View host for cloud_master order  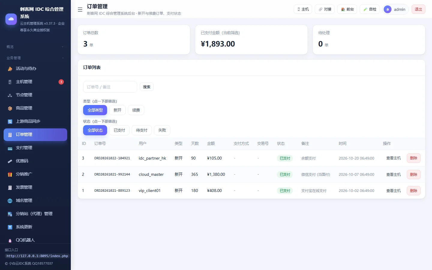click(x=393, y=174)
